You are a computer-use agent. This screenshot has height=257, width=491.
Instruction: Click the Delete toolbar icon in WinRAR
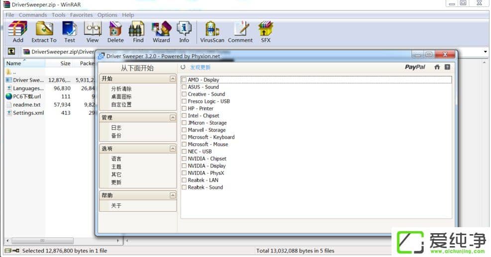pos(115,29)
